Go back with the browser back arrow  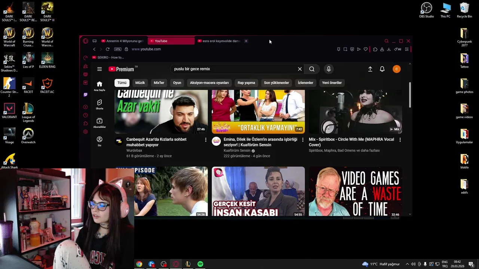click(x=94, y=49)
